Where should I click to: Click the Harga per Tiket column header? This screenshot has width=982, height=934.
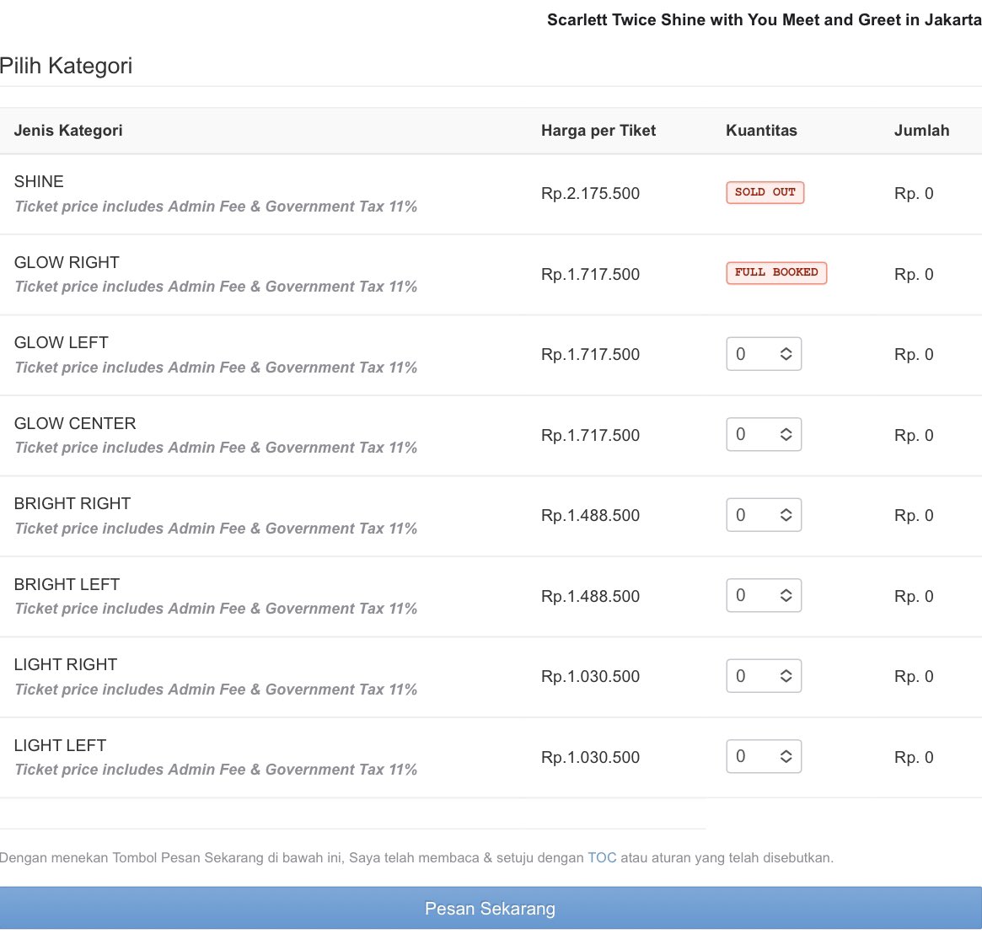pyautogui.click(x=598, y=131)
